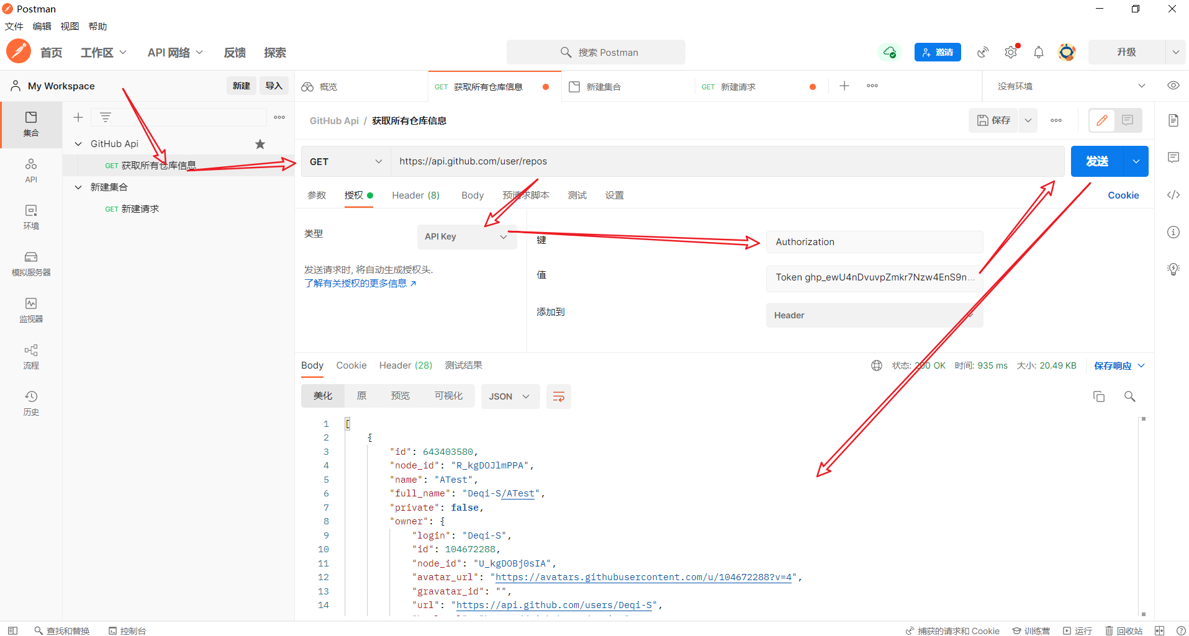Switch to the Header (8) request tab

[x=415, y=195]
